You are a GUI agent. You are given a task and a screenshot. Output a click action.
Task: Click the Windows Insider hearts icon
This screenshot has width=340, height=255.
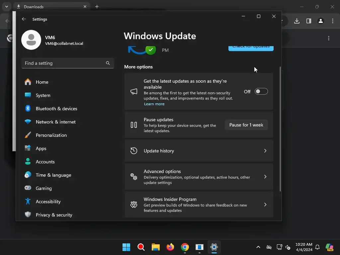[x=134, y=205]
